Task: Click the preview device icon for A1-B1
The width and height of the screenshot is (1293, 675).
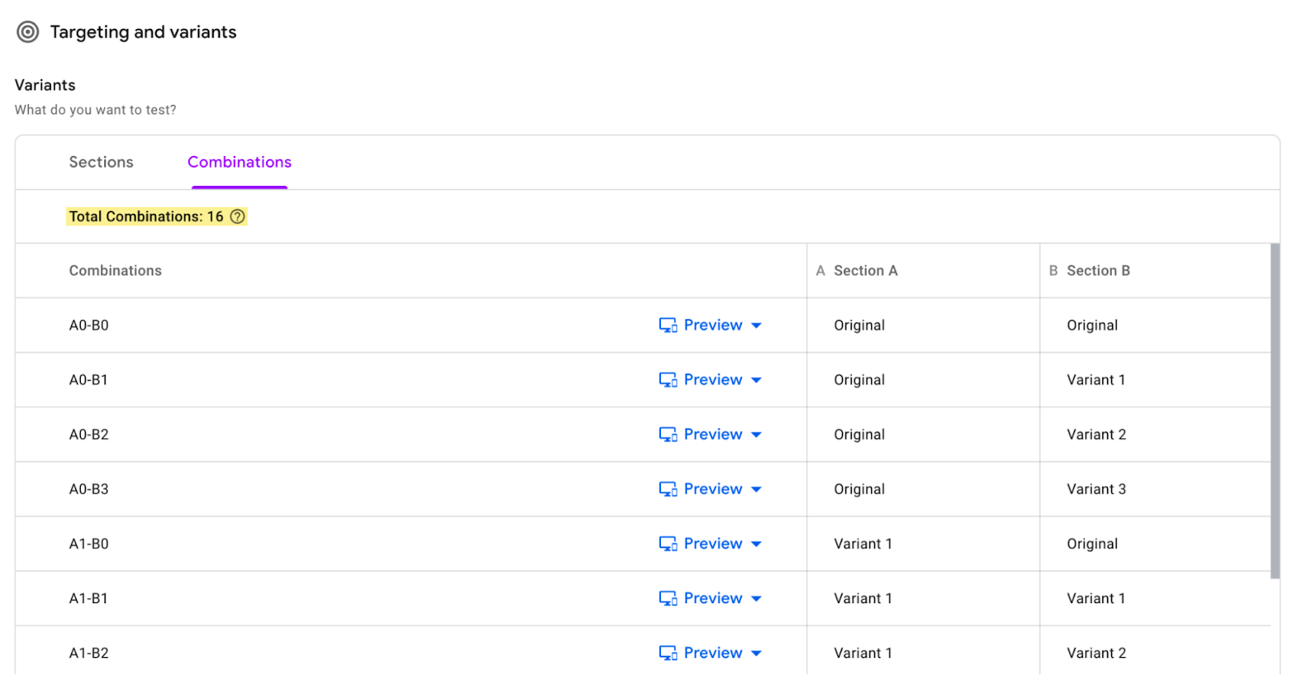Action: (x=668, y=598)
